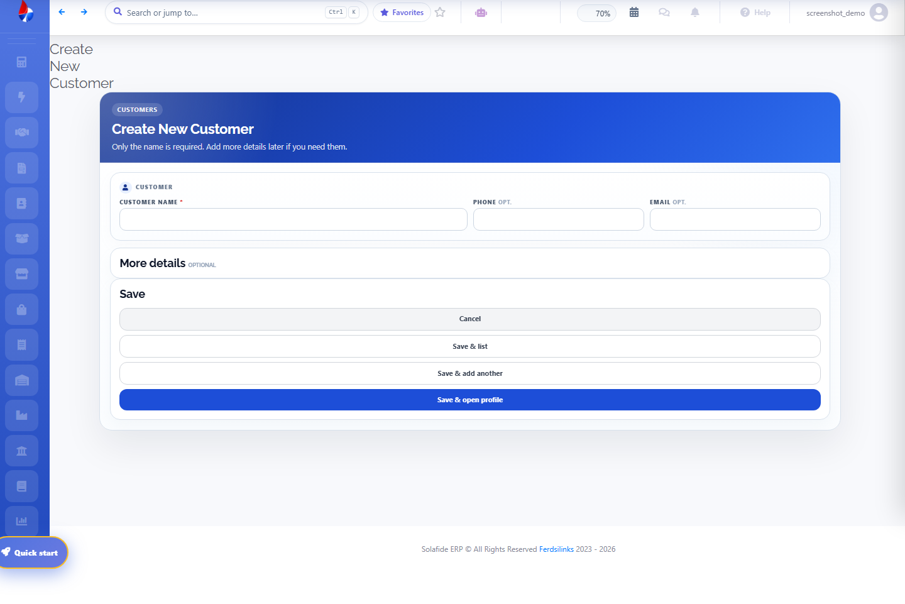The image size is (905, 604).
Task: Open the storefront sidebar icon
Action: [22, 274]
